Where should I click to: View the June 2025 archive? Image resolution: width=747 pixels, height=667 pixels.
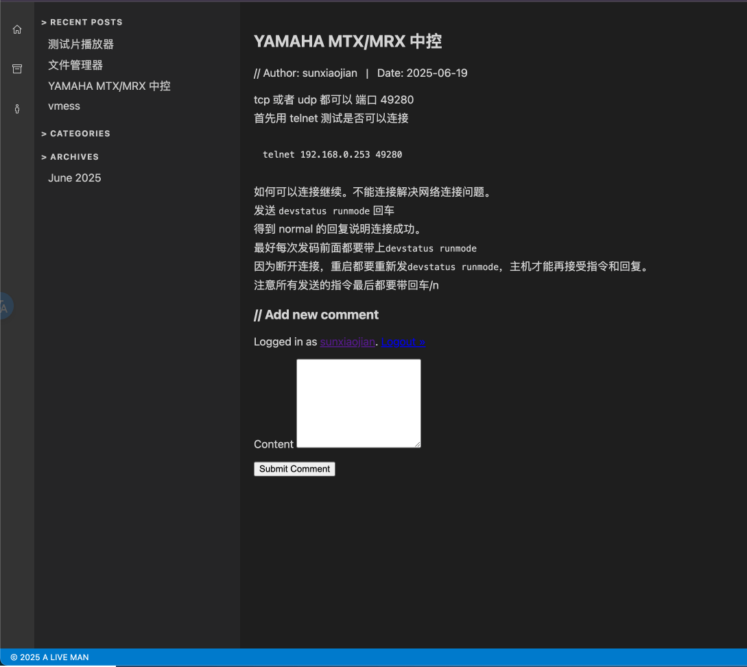point(74,178)
